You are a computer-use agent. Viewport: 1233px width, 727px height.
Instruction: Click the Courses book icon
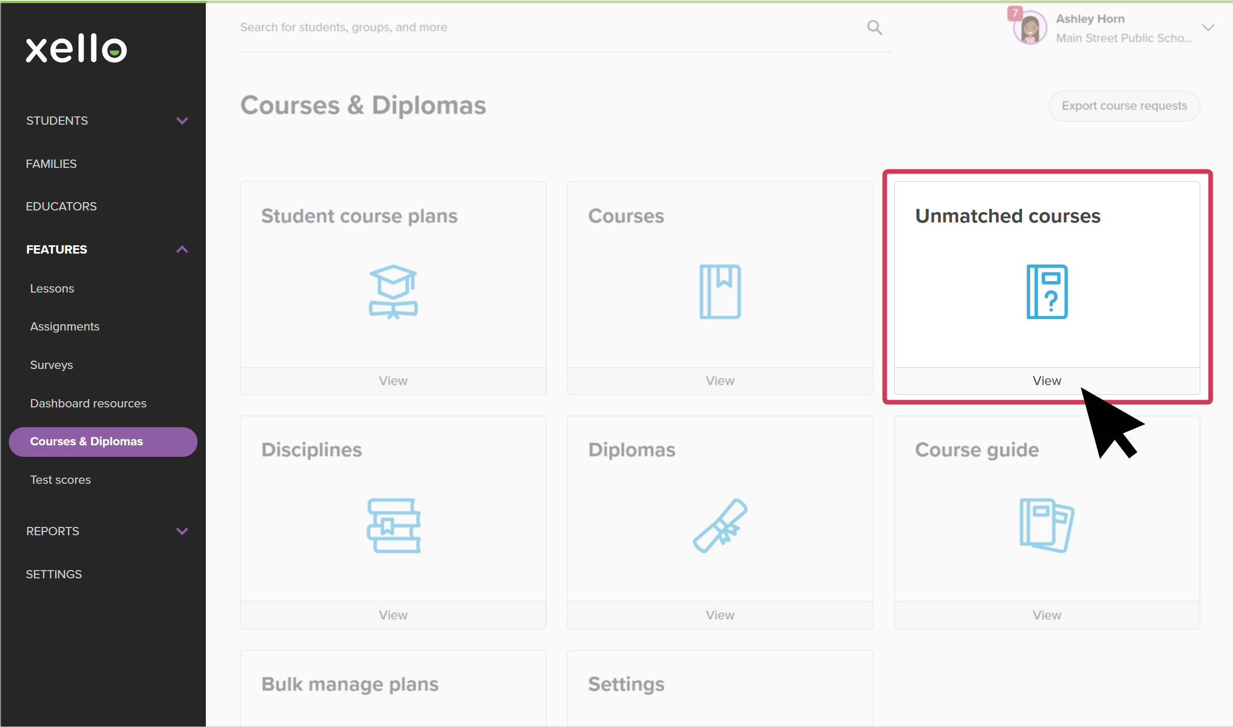pyautogui.click(x=720, y=292)
